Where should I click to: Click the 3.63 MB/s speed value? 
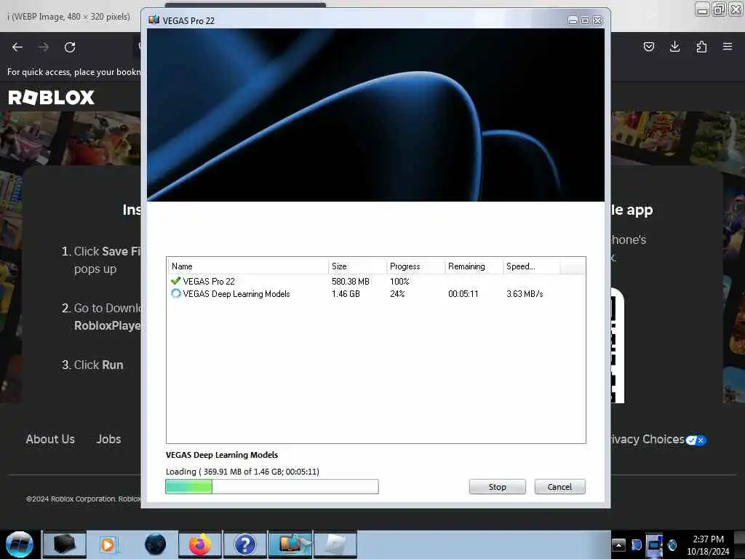pos(525,294)
